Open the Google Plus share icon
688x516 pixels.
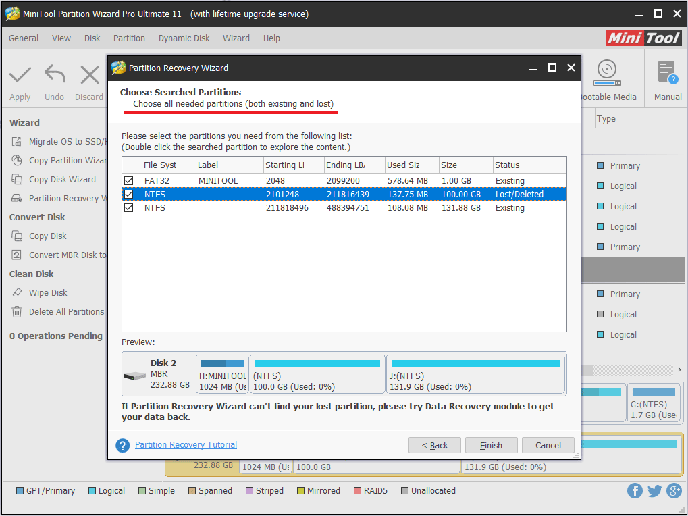coord(674,490)
